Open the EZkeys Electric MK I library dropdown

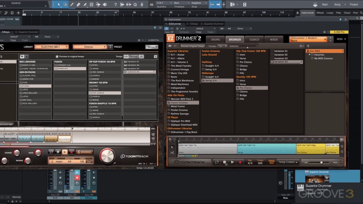click(52, 47)
